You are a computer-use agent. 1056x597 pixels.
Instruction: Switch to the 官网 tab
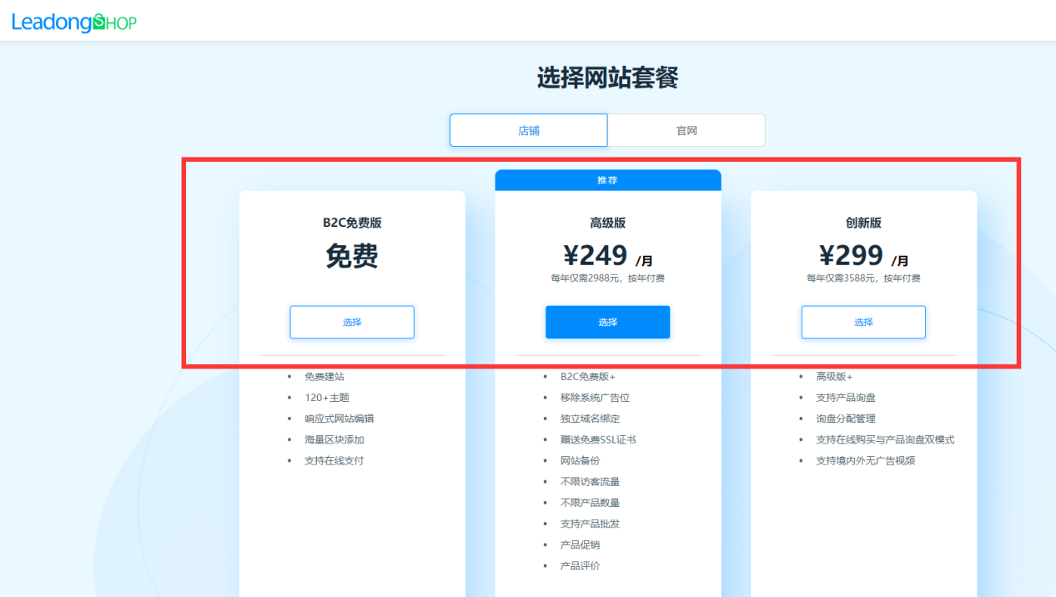[686, 129]
